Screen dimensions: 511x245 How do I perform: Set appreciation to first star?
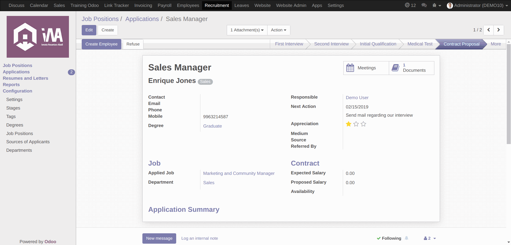pos(348,124)
